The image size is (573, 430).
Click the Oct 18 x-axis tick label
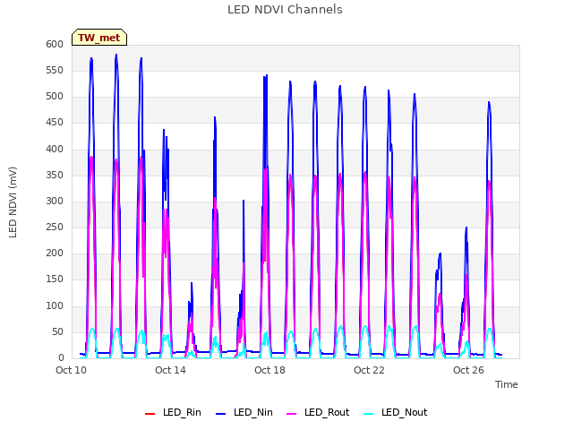pos(269,370)
